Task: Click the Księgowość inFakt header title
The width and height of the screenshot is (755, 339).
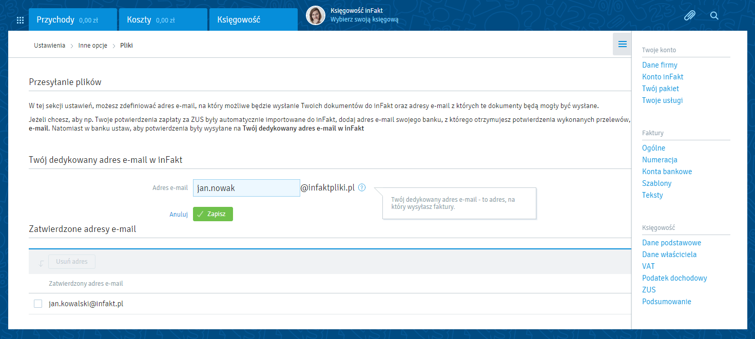Action: (x=357, y=11)
